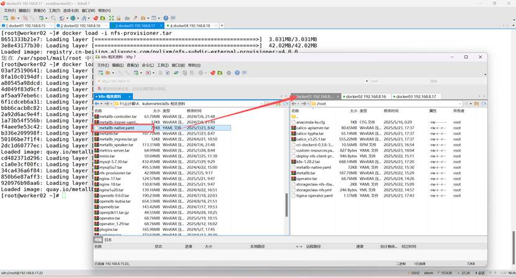Refresh the remote /root pane
The width and height of the screenshot is (516, 278).
[x=484, y=104]
